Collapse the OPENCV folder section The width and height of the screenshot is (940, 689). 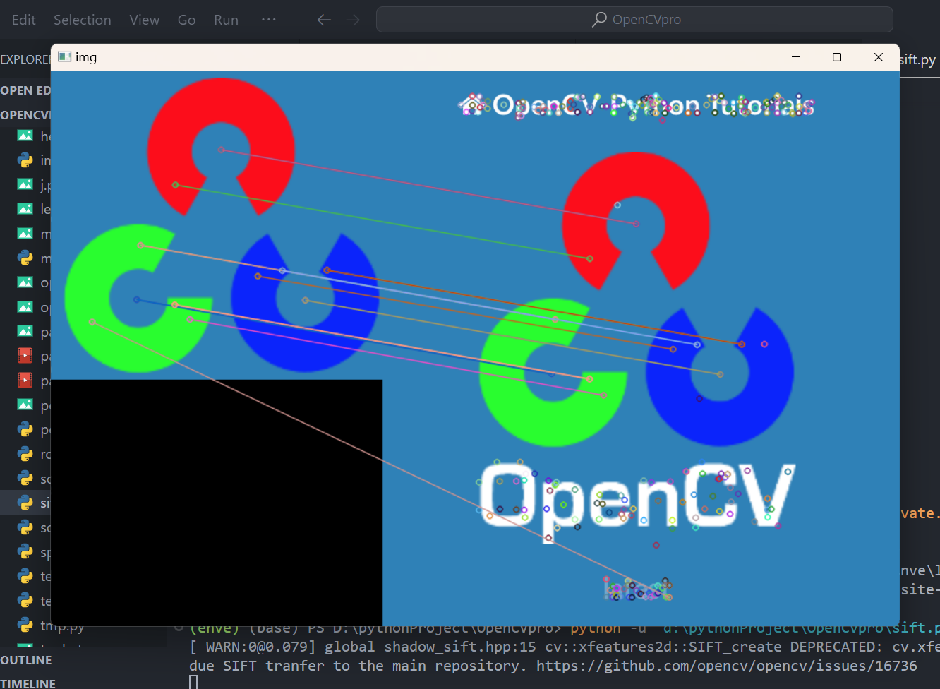coord(25,115)
